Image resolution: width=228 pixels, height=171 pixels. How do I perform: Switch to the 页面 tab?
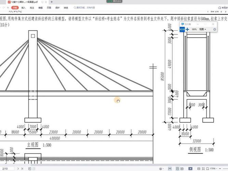point(49,7)
